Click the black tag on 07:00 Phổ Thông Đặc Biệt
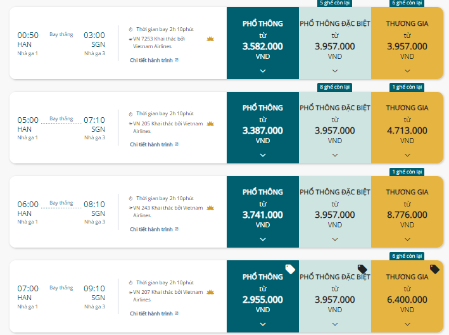449x335 pixels. tap(362, 269)
